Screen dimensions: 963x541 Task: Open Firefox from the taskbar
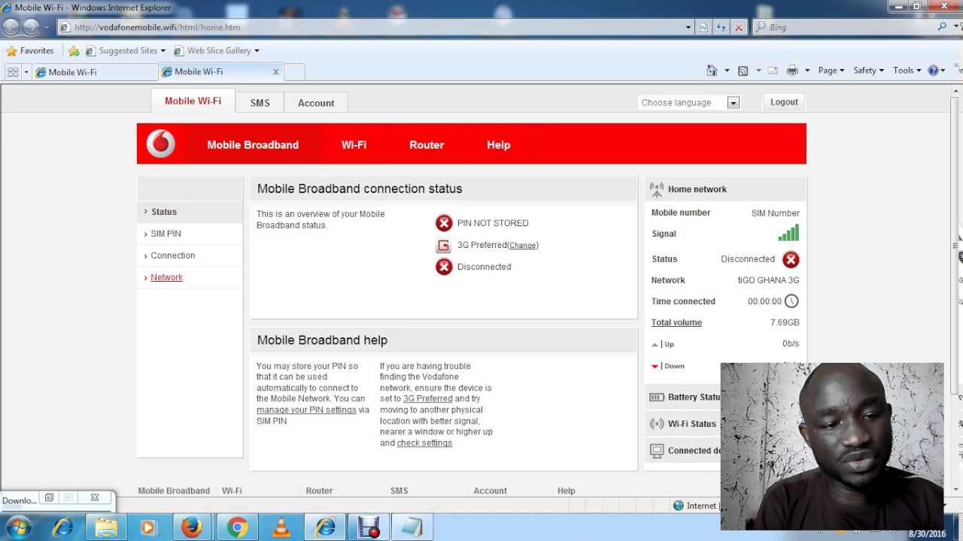pyautogui.click(x=191, y=527)
